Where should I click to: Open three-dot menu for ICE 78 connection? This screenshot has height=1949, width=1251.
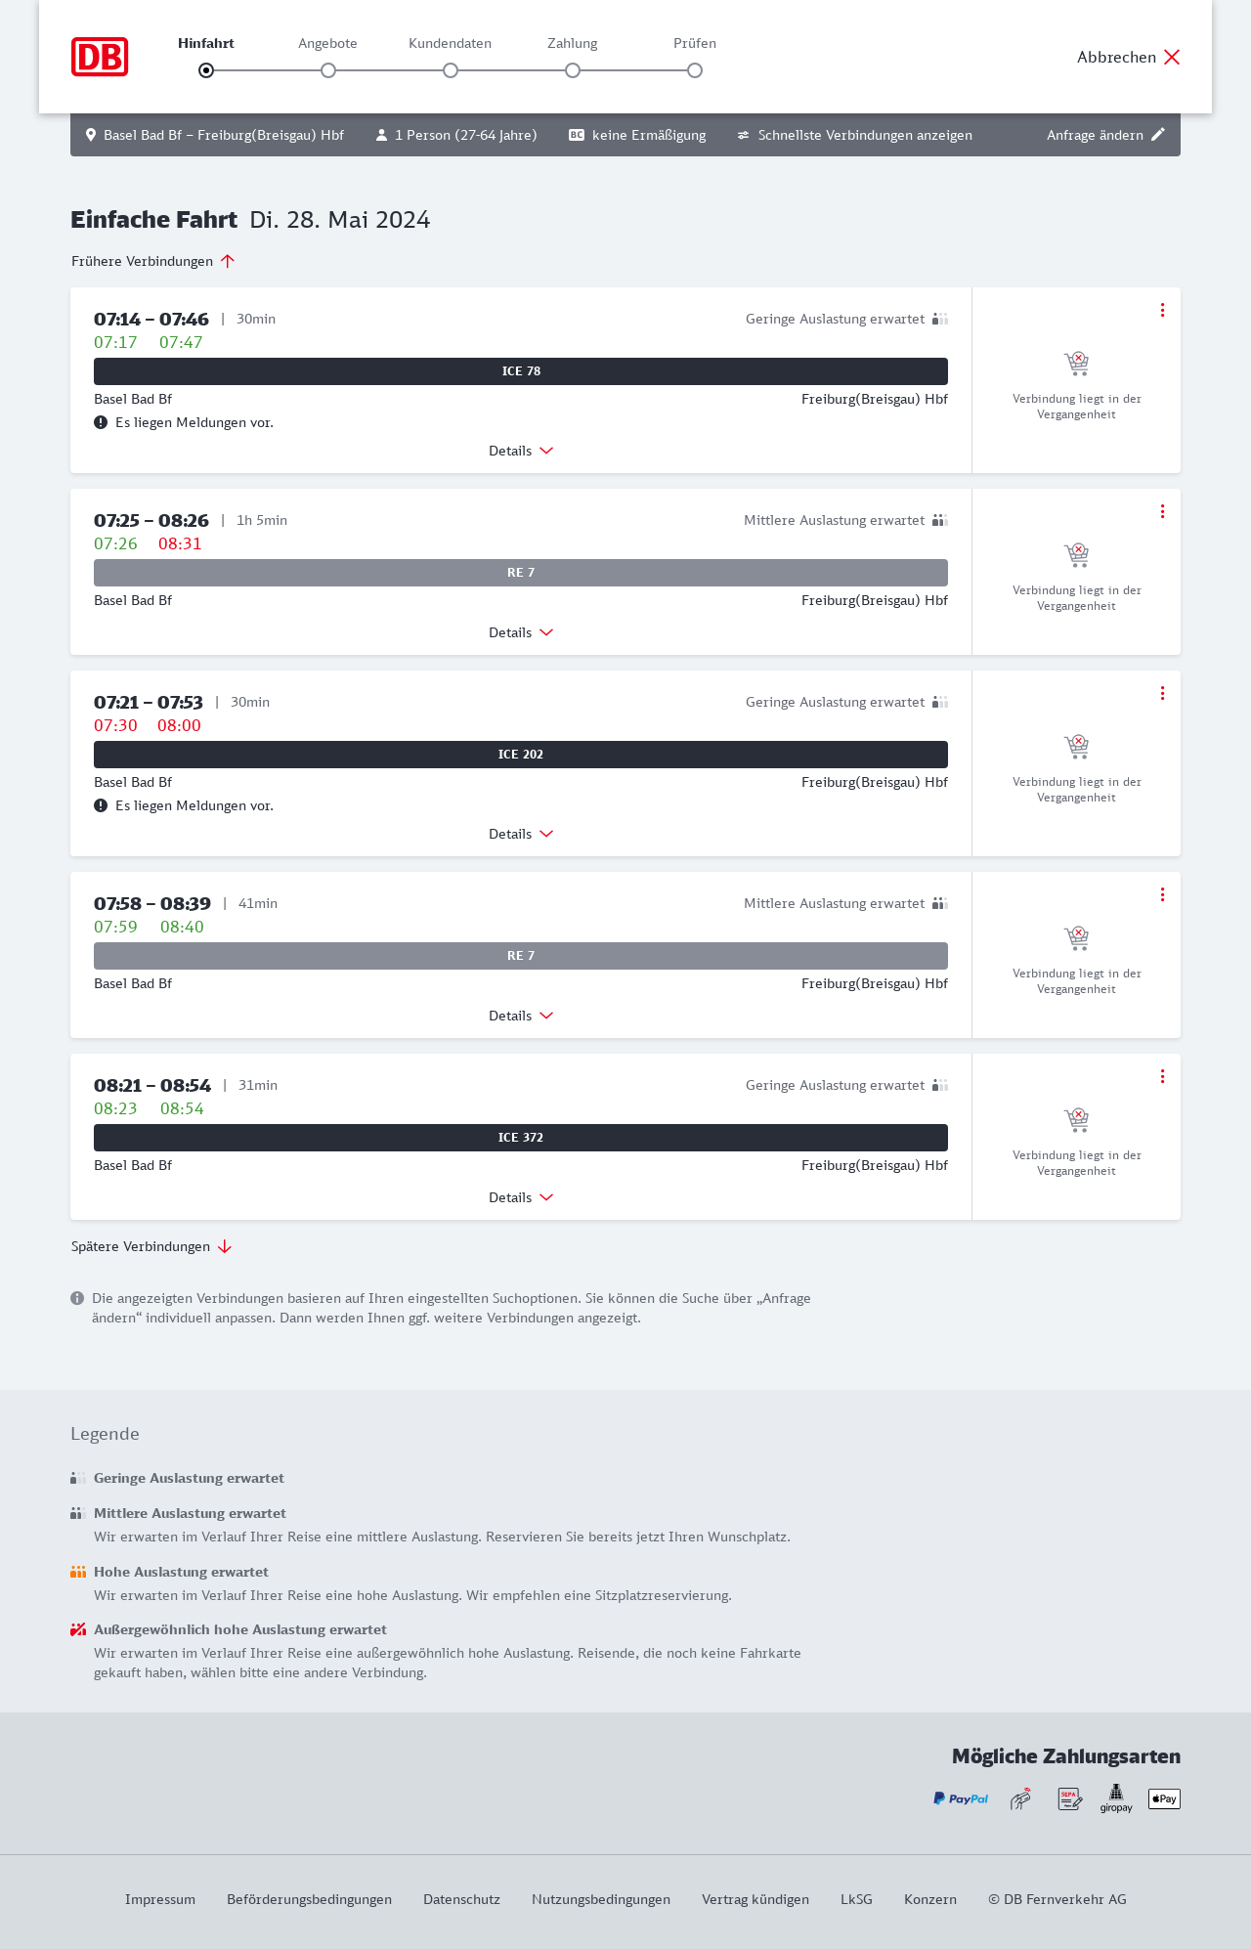click(1162, 310)
